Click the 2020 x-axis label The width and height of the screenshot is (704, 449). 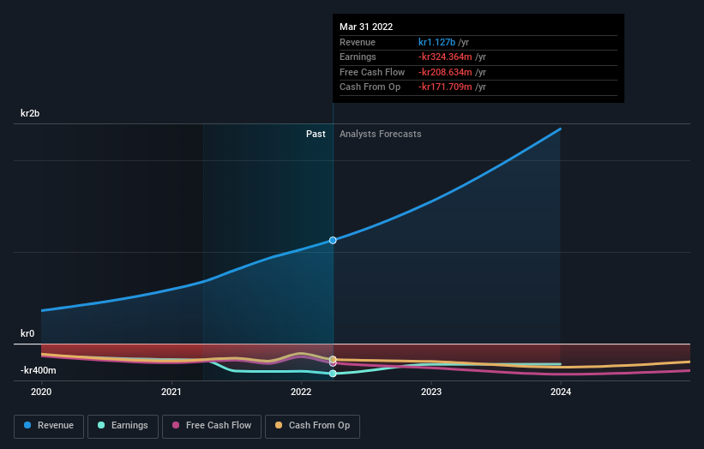point(41,392)
